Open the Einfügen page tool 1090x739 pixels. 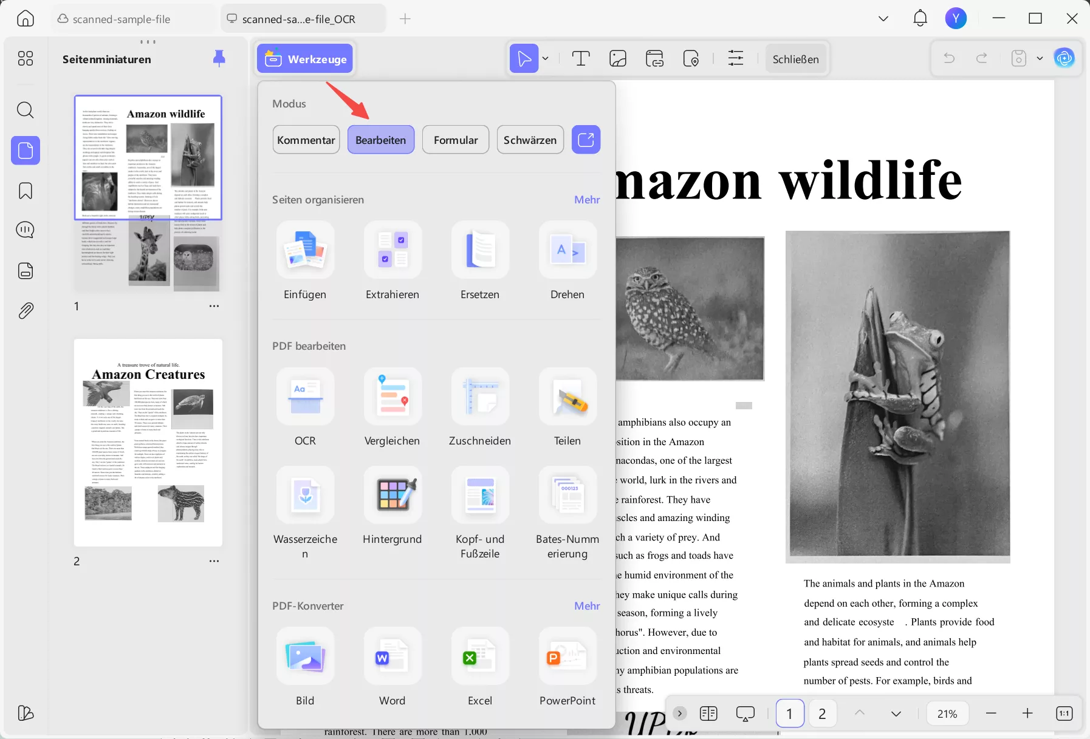coord(305,261)
